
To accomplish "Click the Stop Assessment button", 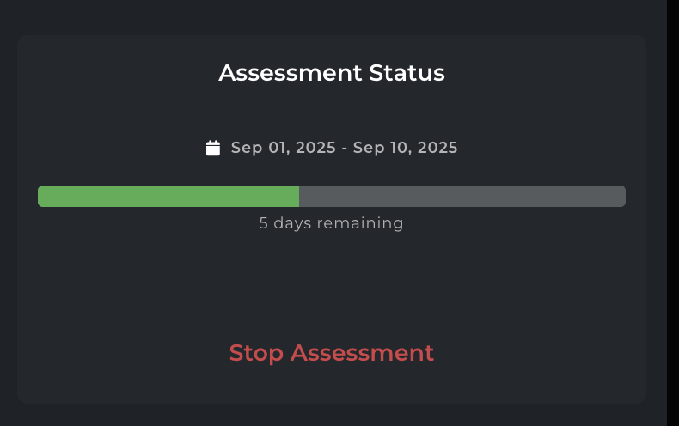I will click(331, 353).
